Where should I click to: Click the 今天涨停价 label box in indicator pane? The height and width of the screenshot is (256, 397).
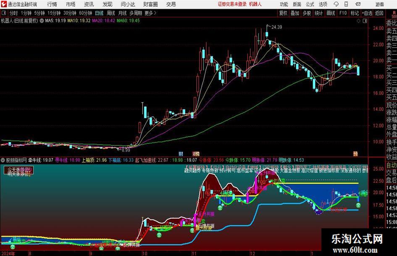[x=19, y=170]
